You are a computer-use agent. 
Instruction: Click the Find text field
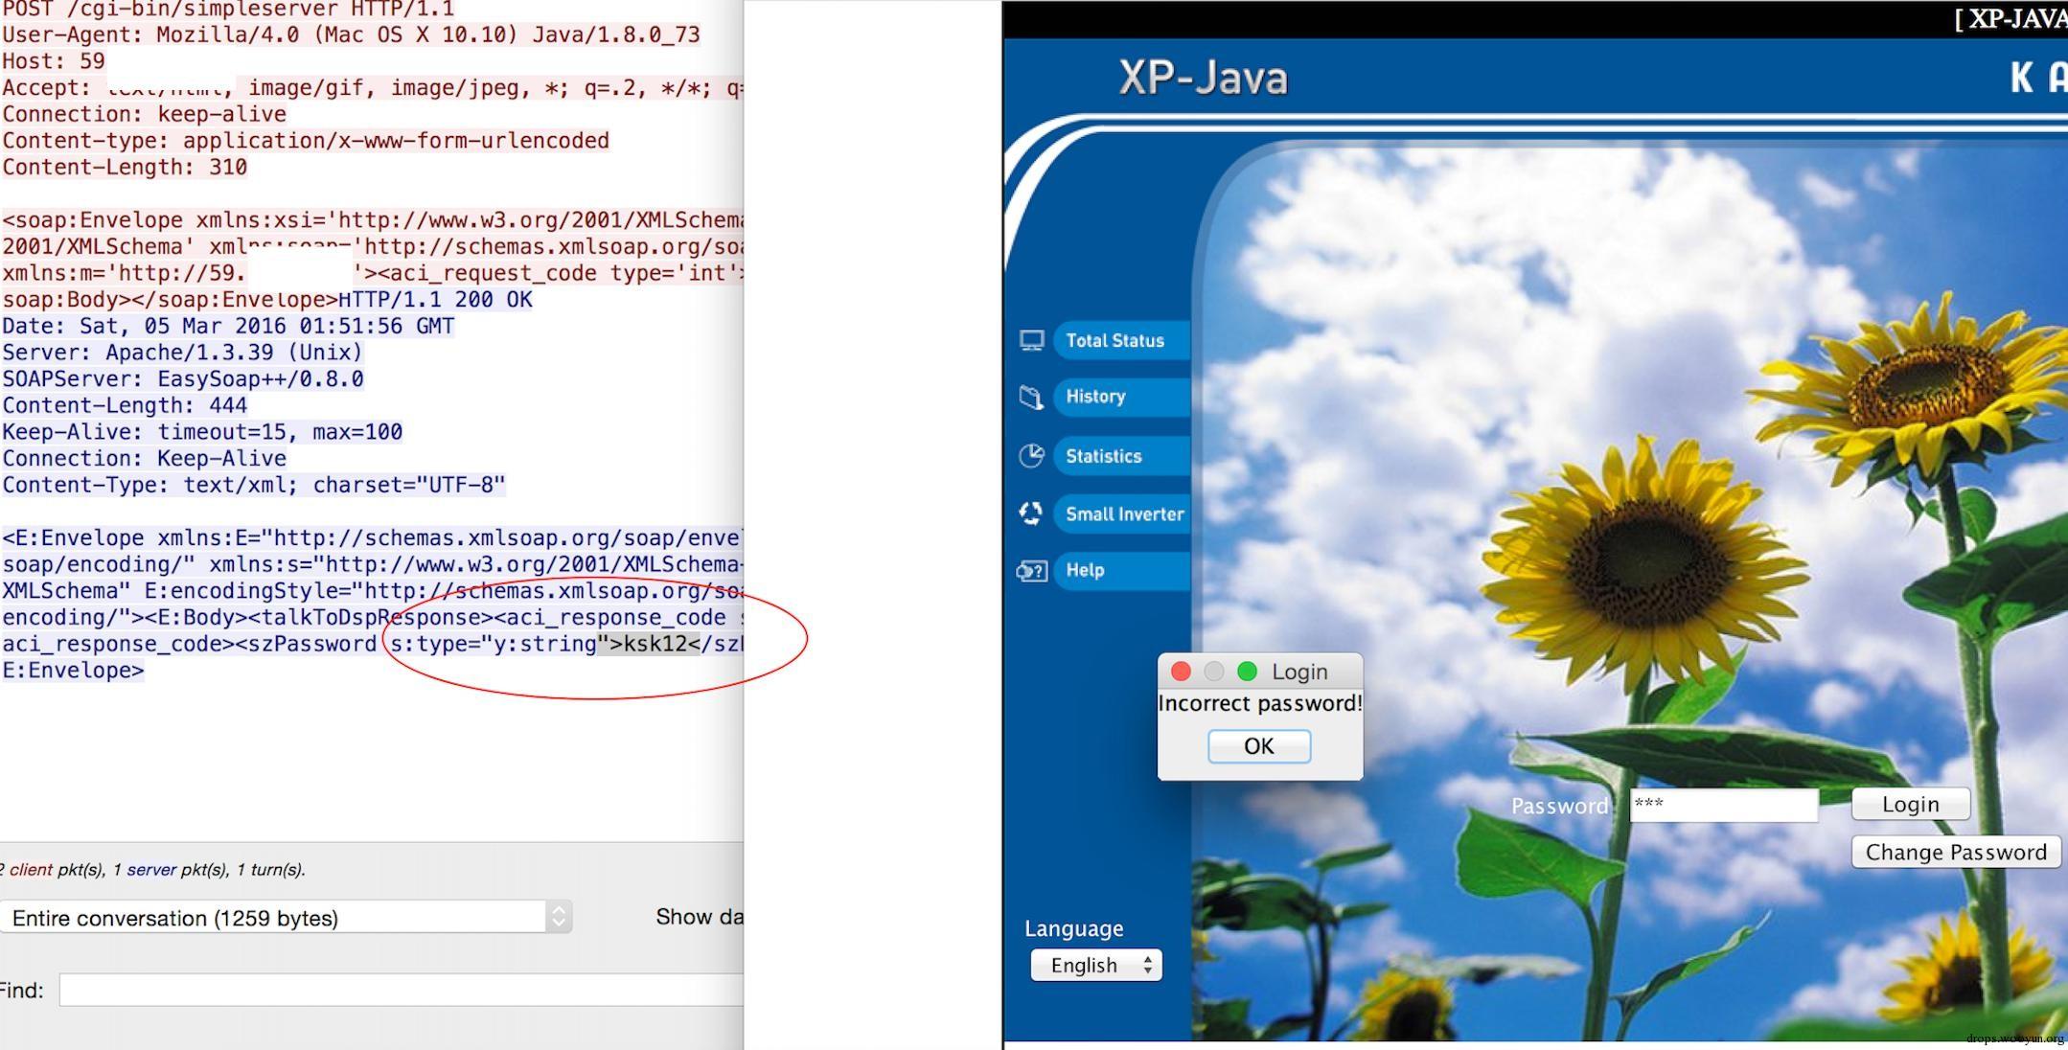pyautogui.click(x=401, y=990)
